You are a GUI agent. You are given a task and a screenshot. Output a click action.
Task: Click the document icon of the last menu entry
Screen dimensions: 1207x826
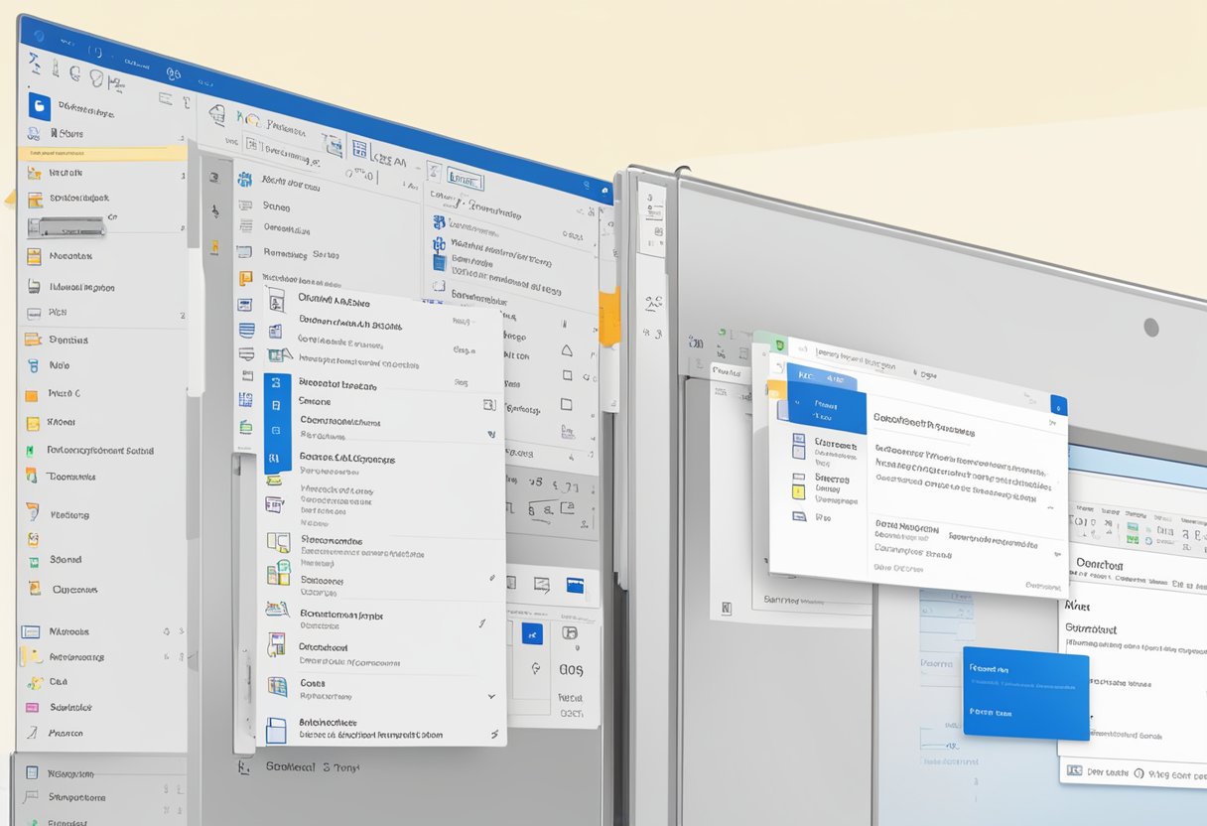point(276,730)
